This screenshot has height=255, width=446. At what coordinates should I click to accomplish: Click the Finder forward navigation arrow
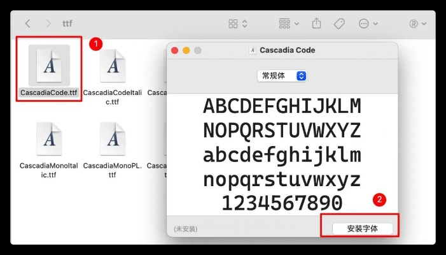click(48, 24)
